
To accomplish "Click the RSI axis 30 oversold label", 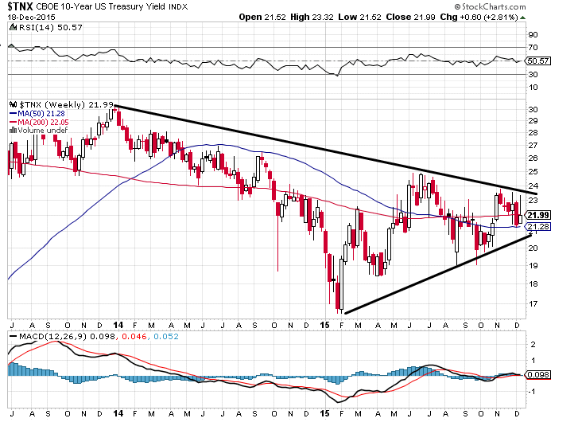I will [533, 75].
